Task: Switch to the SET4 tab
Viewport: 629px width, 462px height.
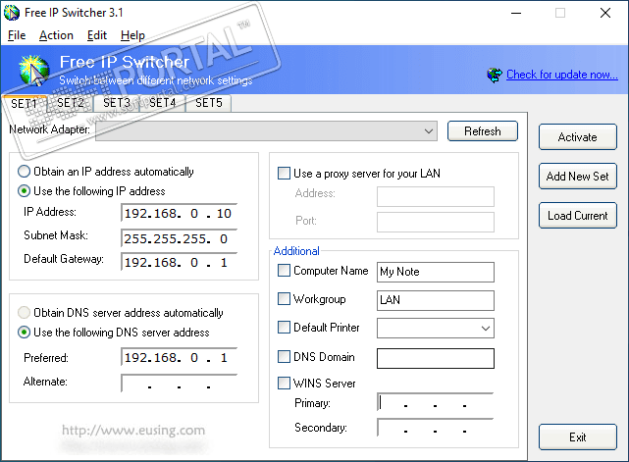Action: coord(163,103)
